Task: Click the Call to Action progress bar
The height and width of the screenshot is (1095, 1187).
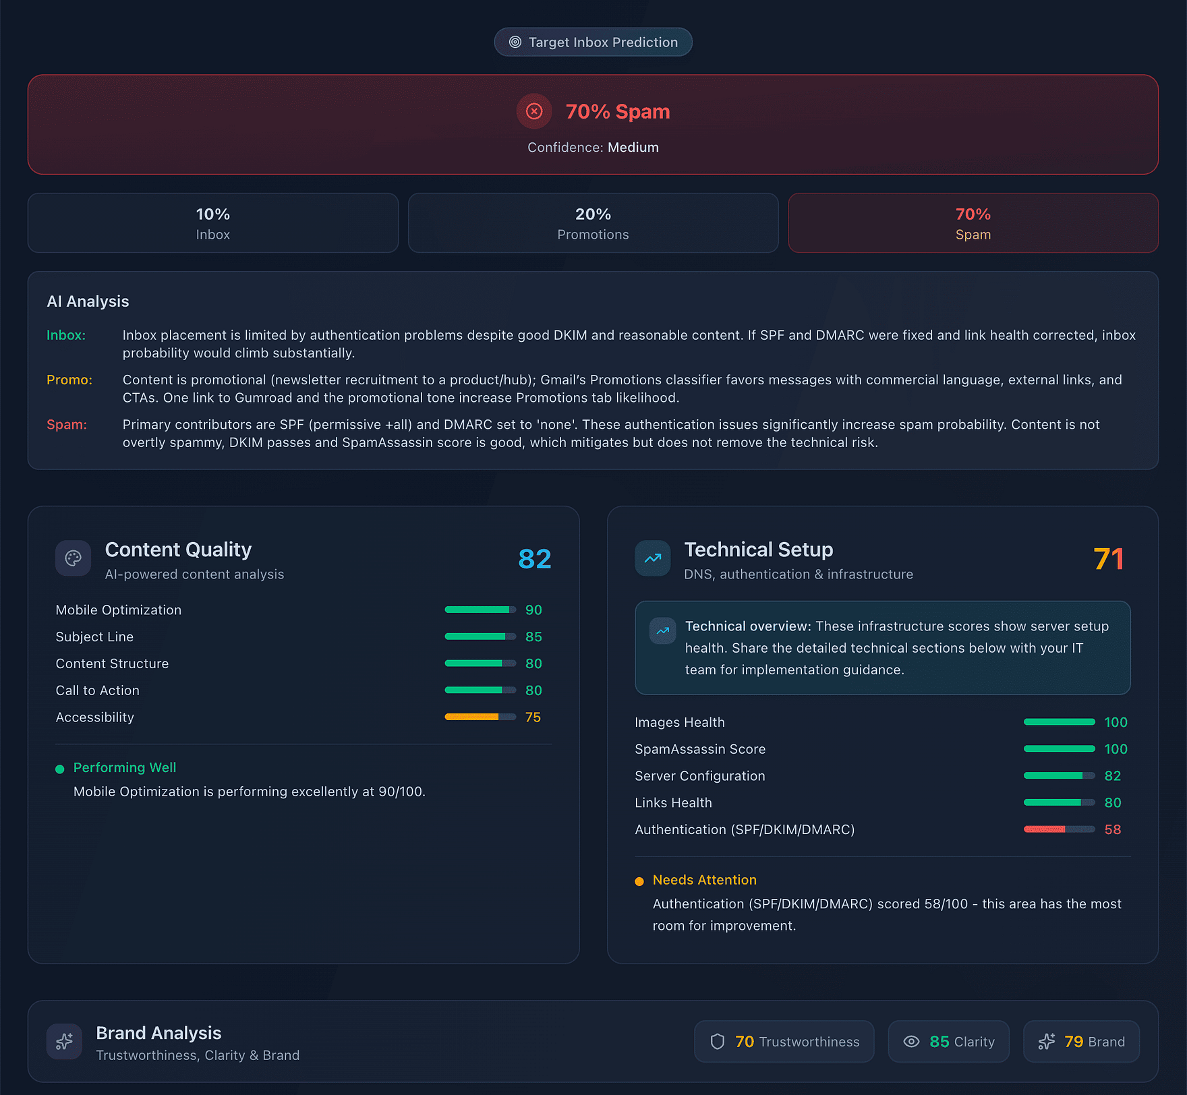Action: point(480,690)
